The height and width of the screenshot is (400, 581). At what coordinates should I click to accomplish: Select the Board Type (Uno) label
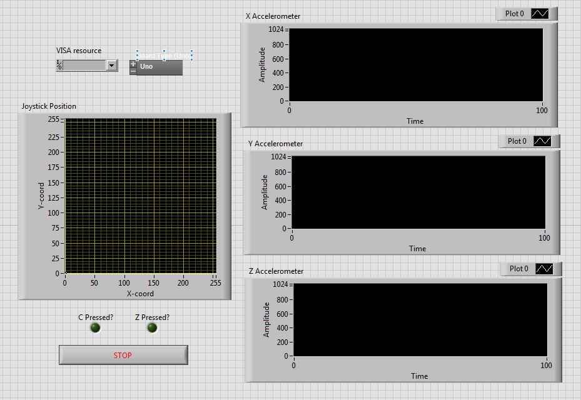point(164,56)
